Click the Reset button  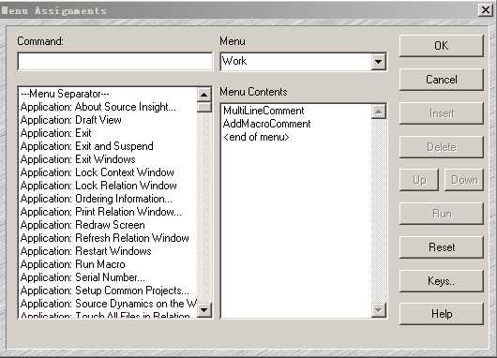pyautogui.click(x=442, y=247)
